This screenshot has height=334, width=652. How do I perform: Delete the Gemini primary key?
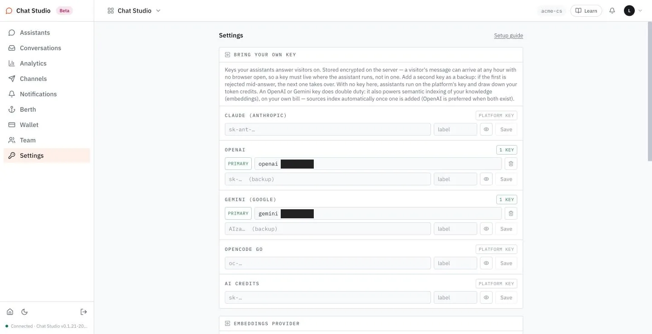pos(511,213)
